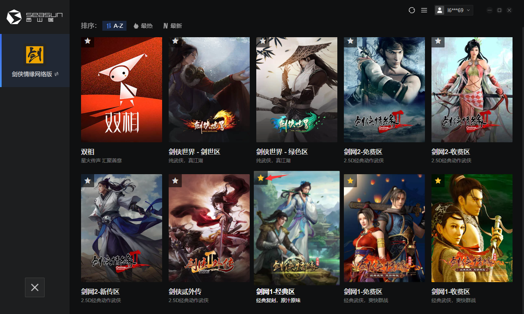This screenshot has height=314, width=524.
Task: Click the 剑侠贰外传 title
Action: pyautogui.click(x=185, y=292)
